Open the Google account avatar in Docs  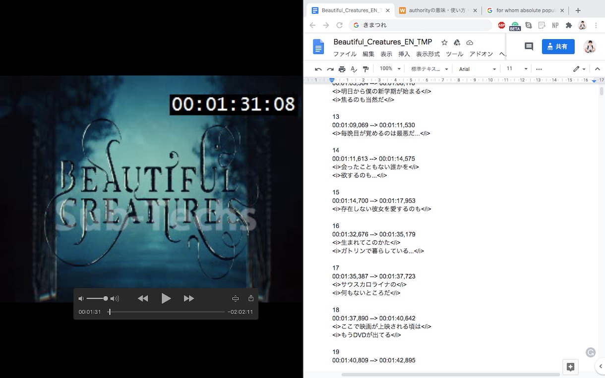click(x=590, y=47)
